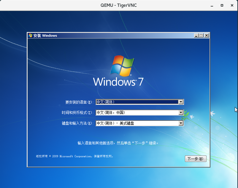Image resolution: width=238 pixels, height=188 pixels.
Task: Click the Microsoft copyright text
Action: pyautogui.click(x=74, y=156)
